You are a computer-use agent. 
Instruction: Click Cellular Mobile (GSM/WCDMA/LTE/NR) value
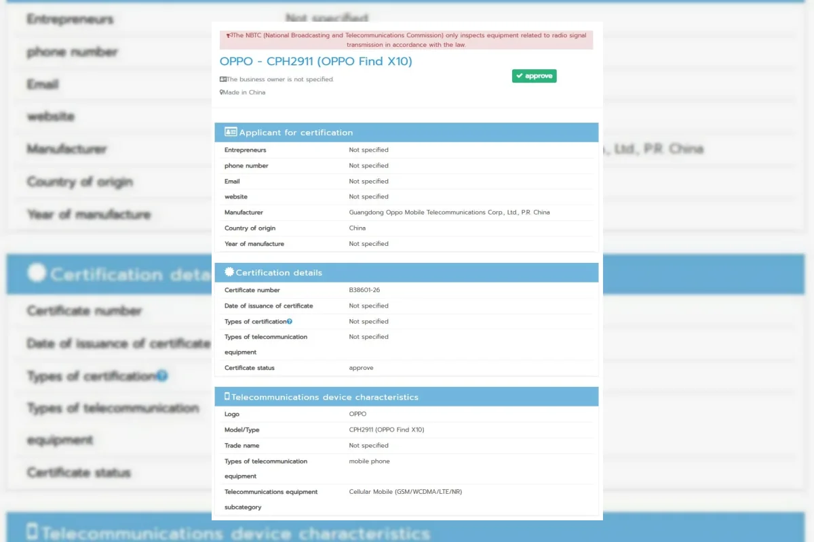[x=406, y=491]
